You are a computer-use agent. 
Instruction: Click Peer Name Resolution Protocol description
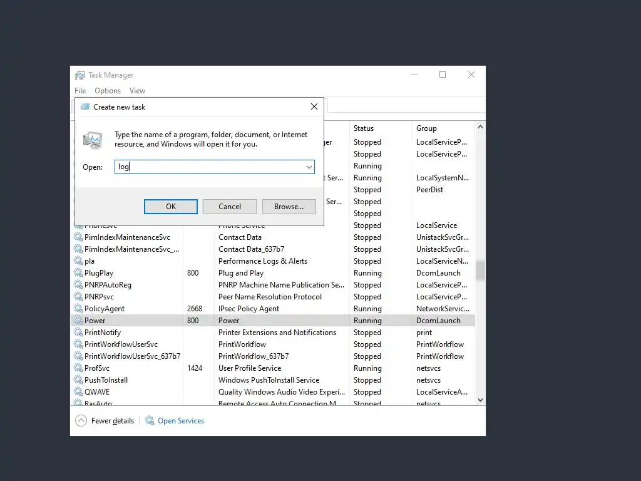(270, 296)
